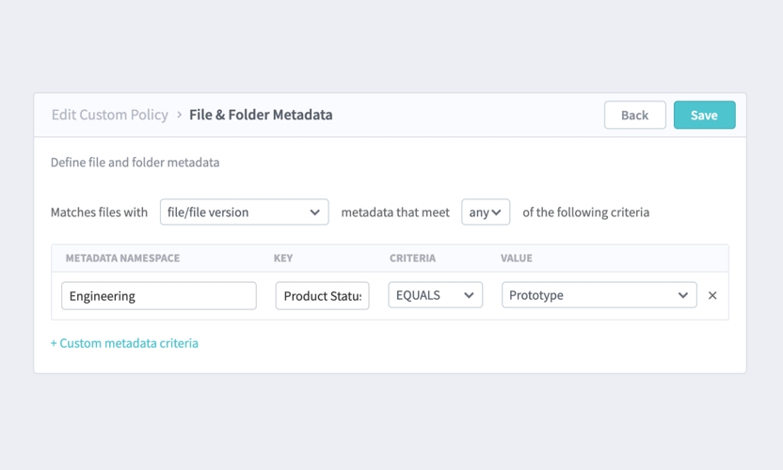Focus the Product Status key field
This screenshot has height=470, width=783.
(x=323, y=296)
